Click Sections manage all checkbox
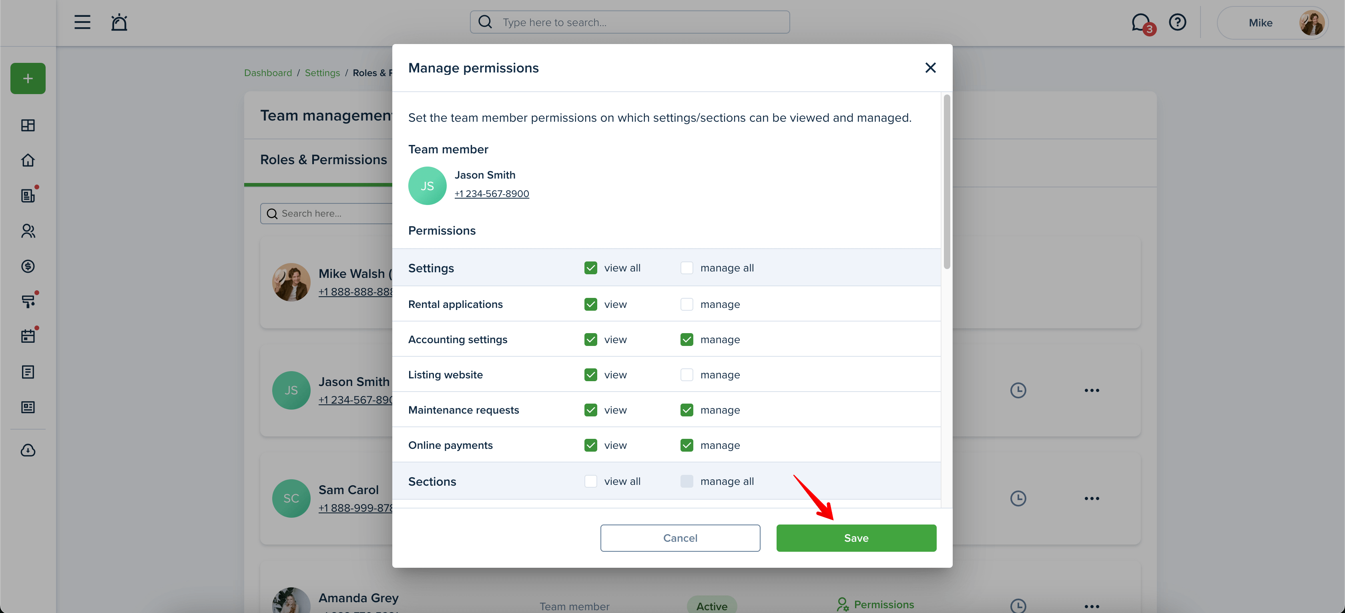Image resolution: width=1345 pixels, height=613 pixels. pyautogui.click(x=687, y=481)
